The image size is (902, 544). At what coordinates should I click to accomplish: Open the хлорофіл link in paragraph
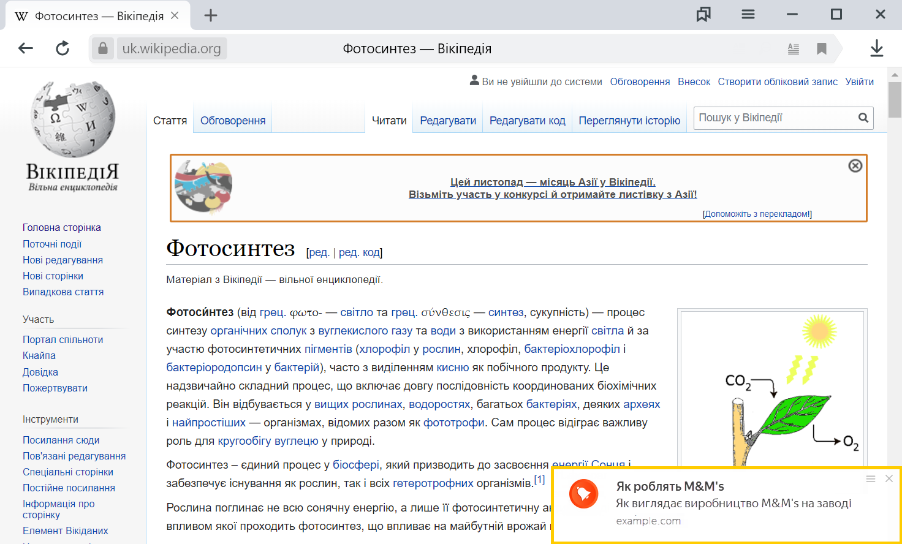[x=385, y=349]
